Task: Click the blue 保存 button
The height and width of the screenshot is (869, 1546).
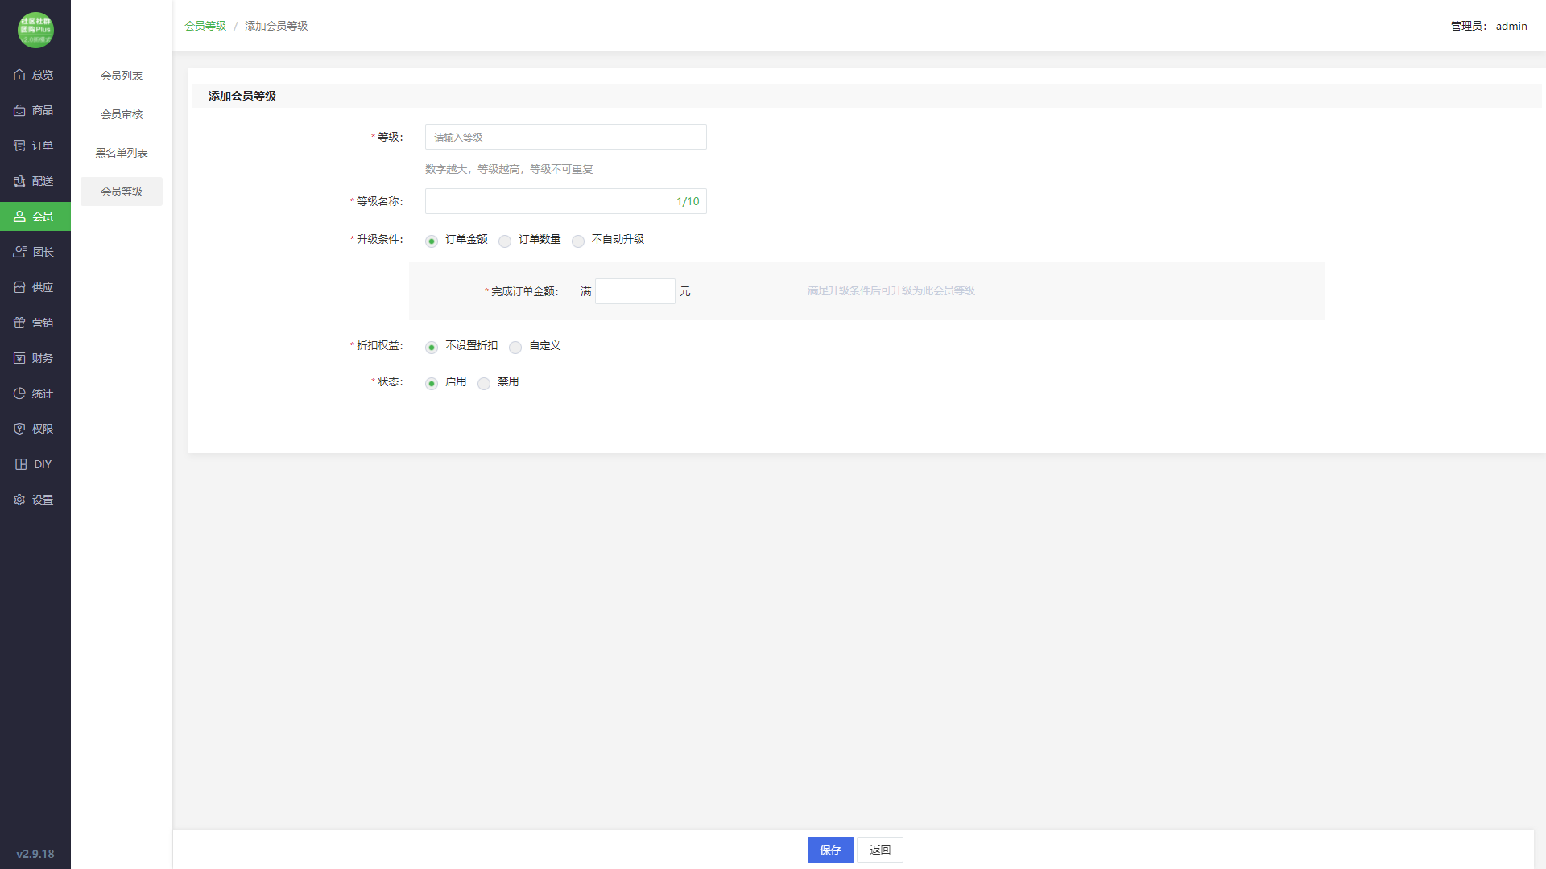Action: point(830,850)
